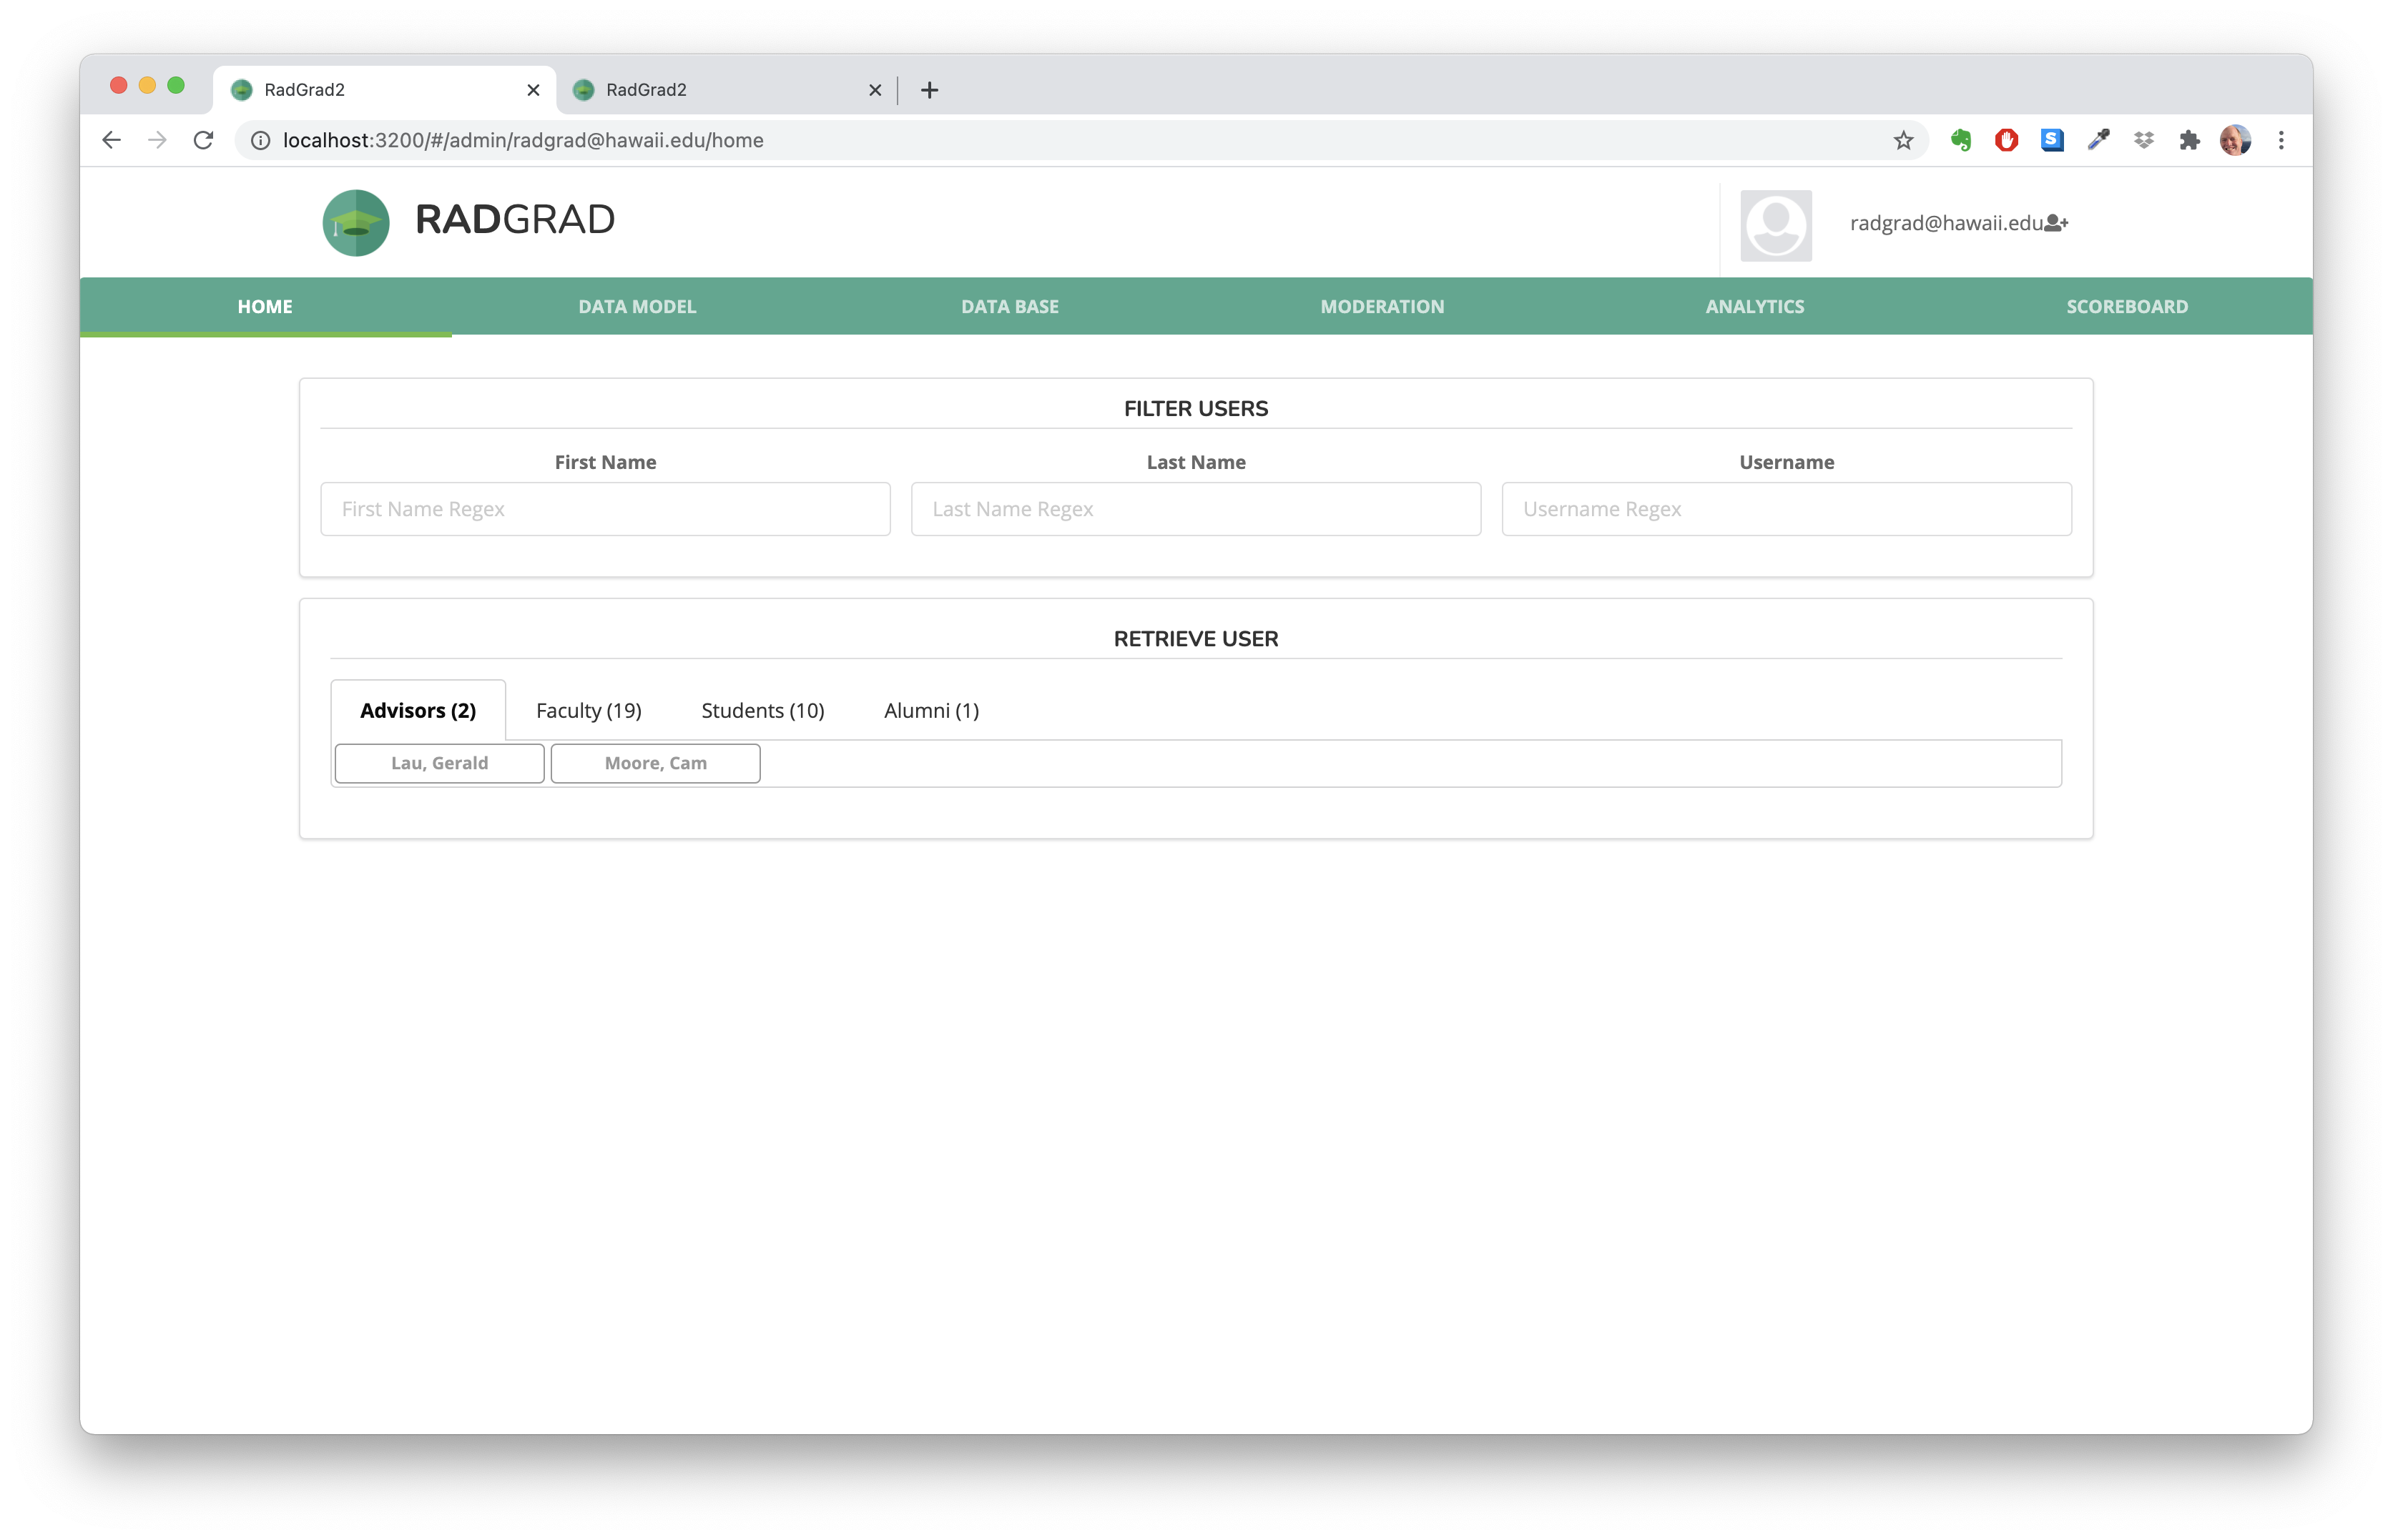The width and height of the screenshot is (2393, 1540).
Task: Open the red ad blocker extension icon
Action: (x=2006, y=140)
